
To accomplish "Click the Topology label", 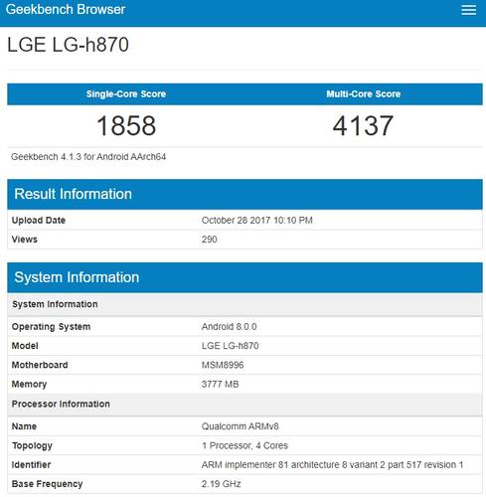I will click(32, 446).
